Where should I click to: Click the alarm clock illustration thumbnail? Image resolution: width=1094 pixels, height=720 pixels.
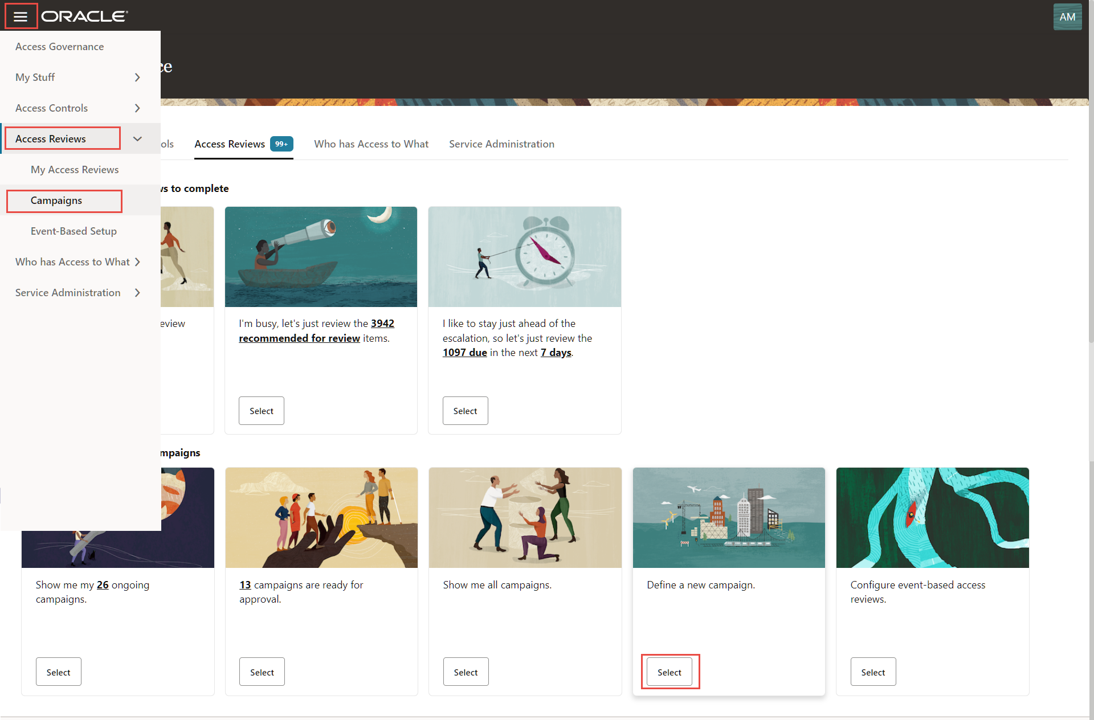click(x=525, y=257)
